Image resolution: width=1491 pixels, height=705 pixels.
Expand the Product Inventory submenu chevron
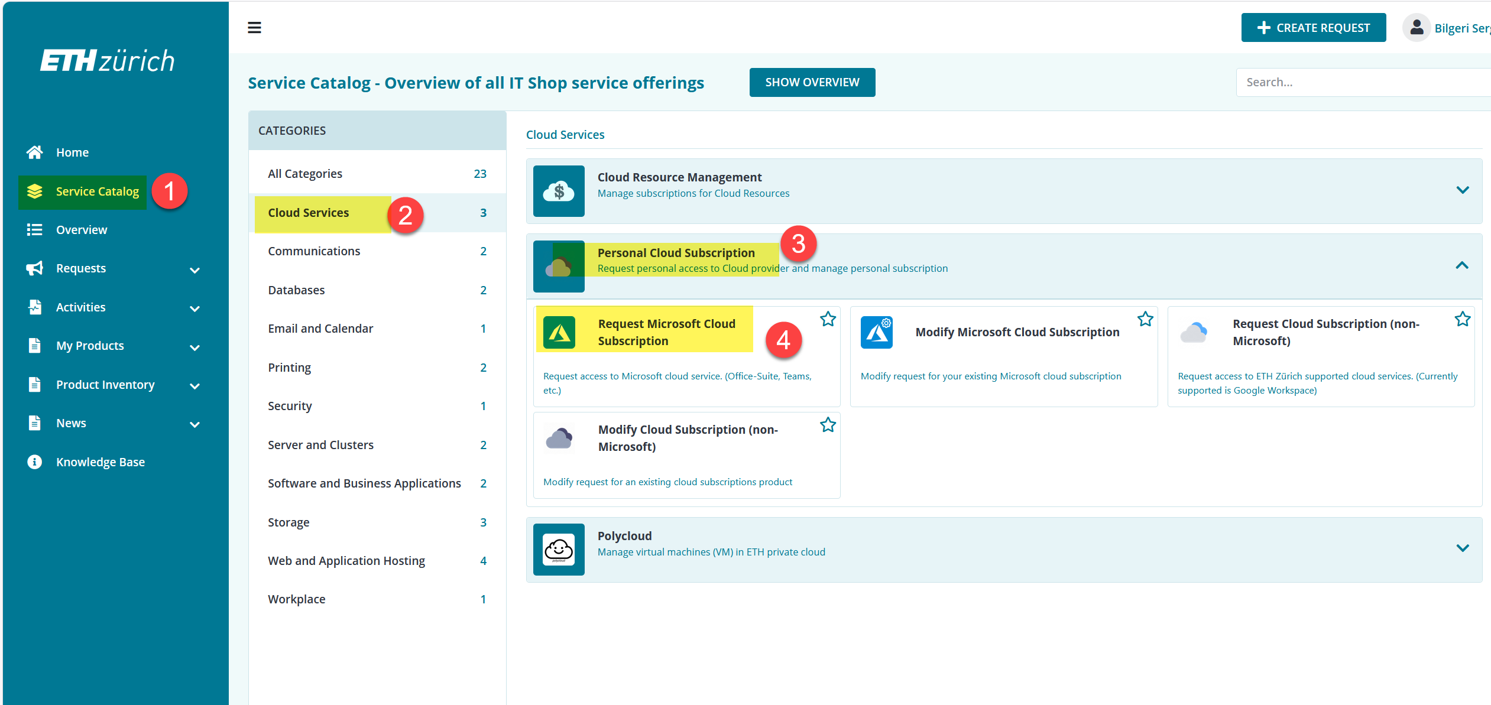coord(195,386)
